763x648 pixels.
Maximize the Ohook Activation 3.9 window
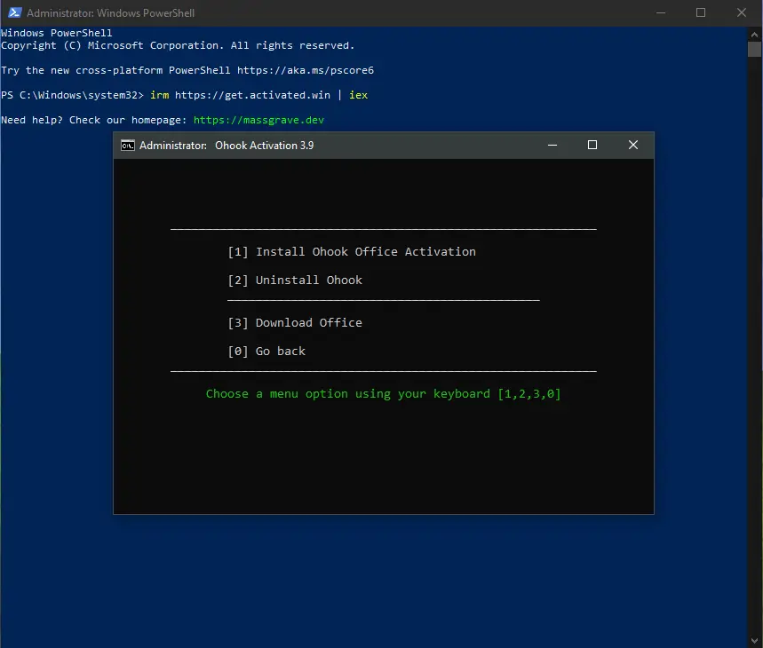[x=592, y=146]
